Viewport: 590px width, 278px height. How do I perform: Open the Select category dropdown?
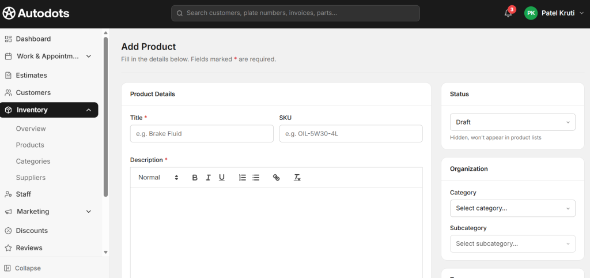point(512,208)
